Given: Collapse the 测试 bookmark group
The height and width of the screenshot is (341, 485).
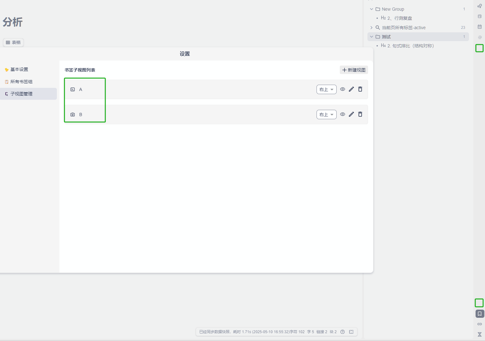Looking at the screenshot, I should [372, 37].
